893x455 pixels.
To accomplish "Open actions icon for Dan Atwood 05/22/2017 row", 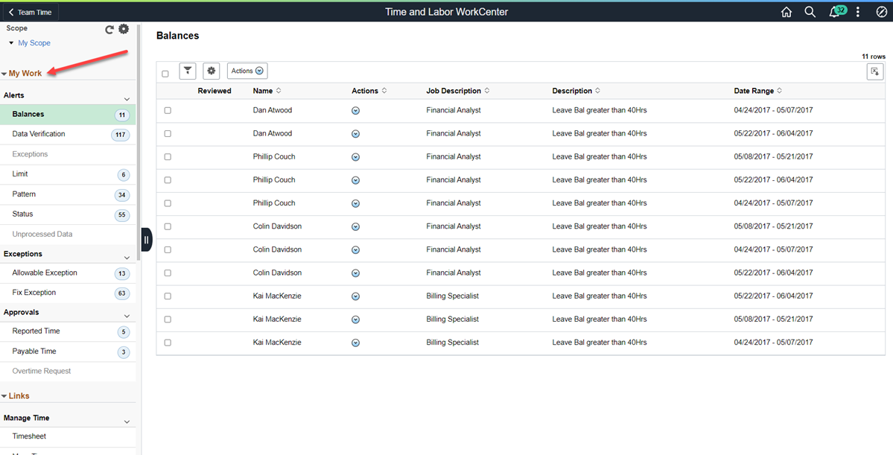I will point(355,134).
